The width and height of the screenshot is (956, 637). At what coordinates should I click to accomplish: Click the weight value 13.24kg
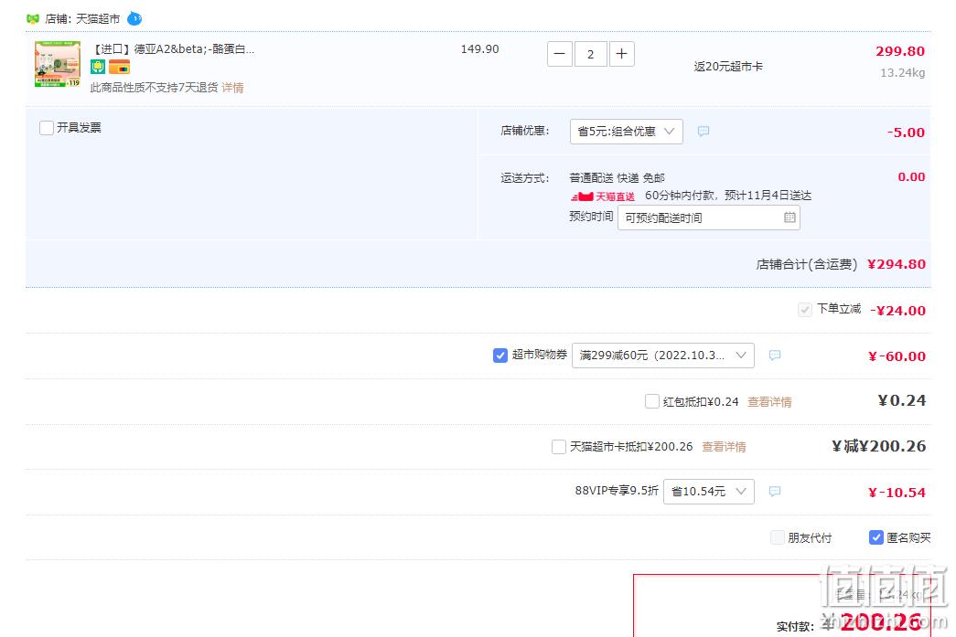click(902, 73)
